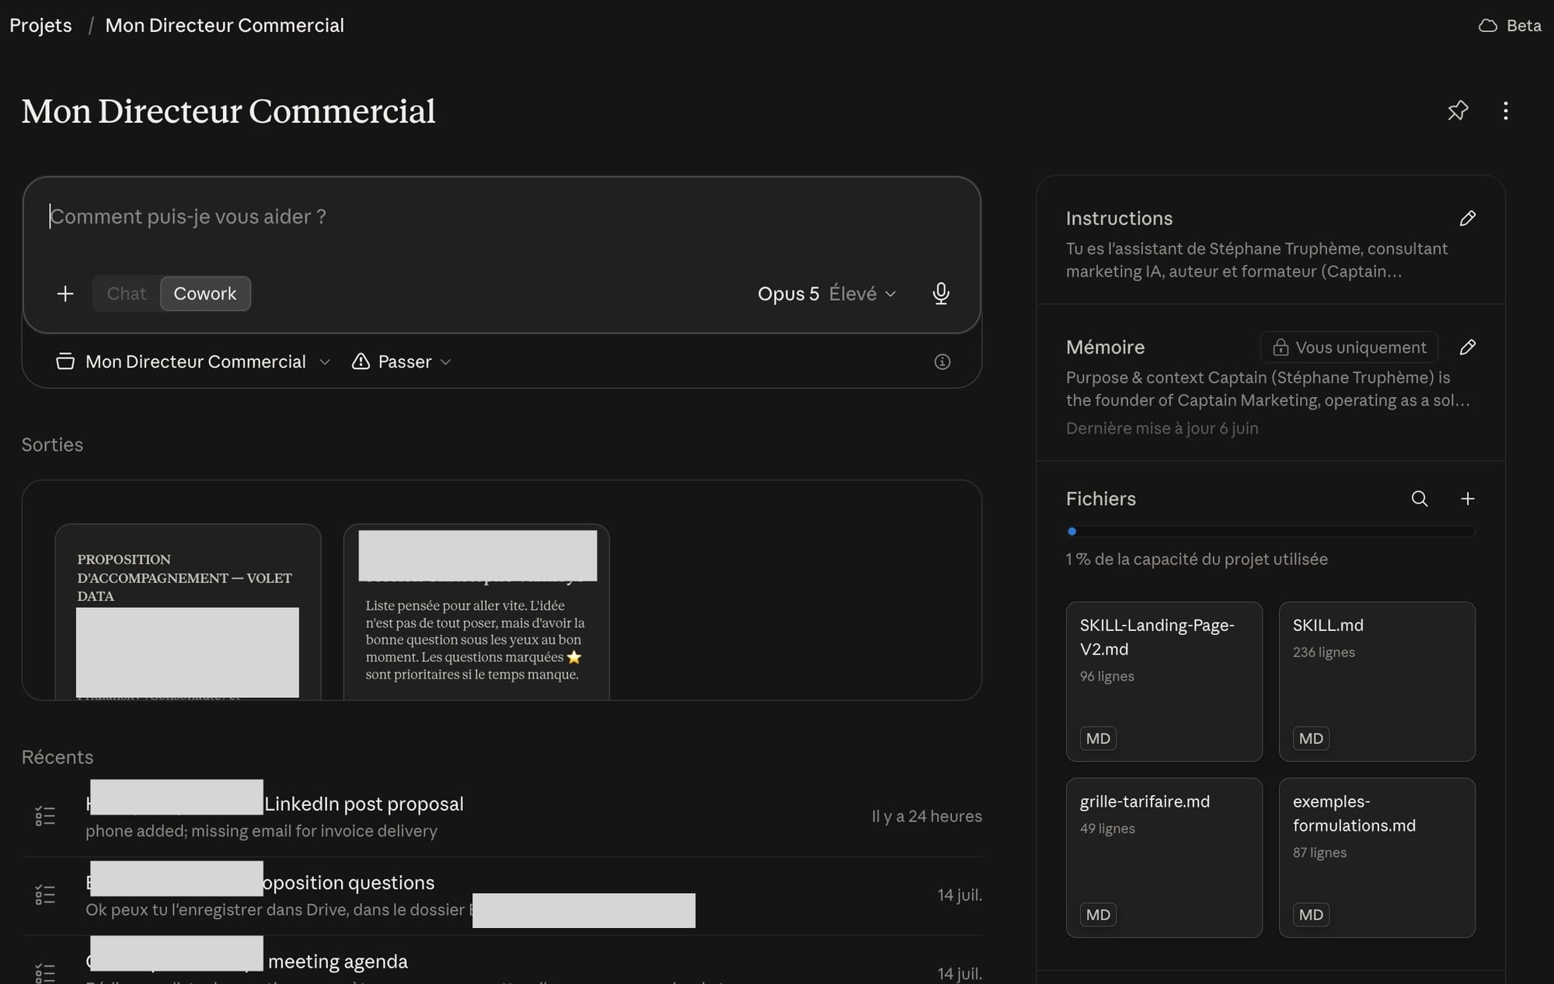
Task: Open the LinkedIn post proposal conversation
Action: (x=502, y=816)
